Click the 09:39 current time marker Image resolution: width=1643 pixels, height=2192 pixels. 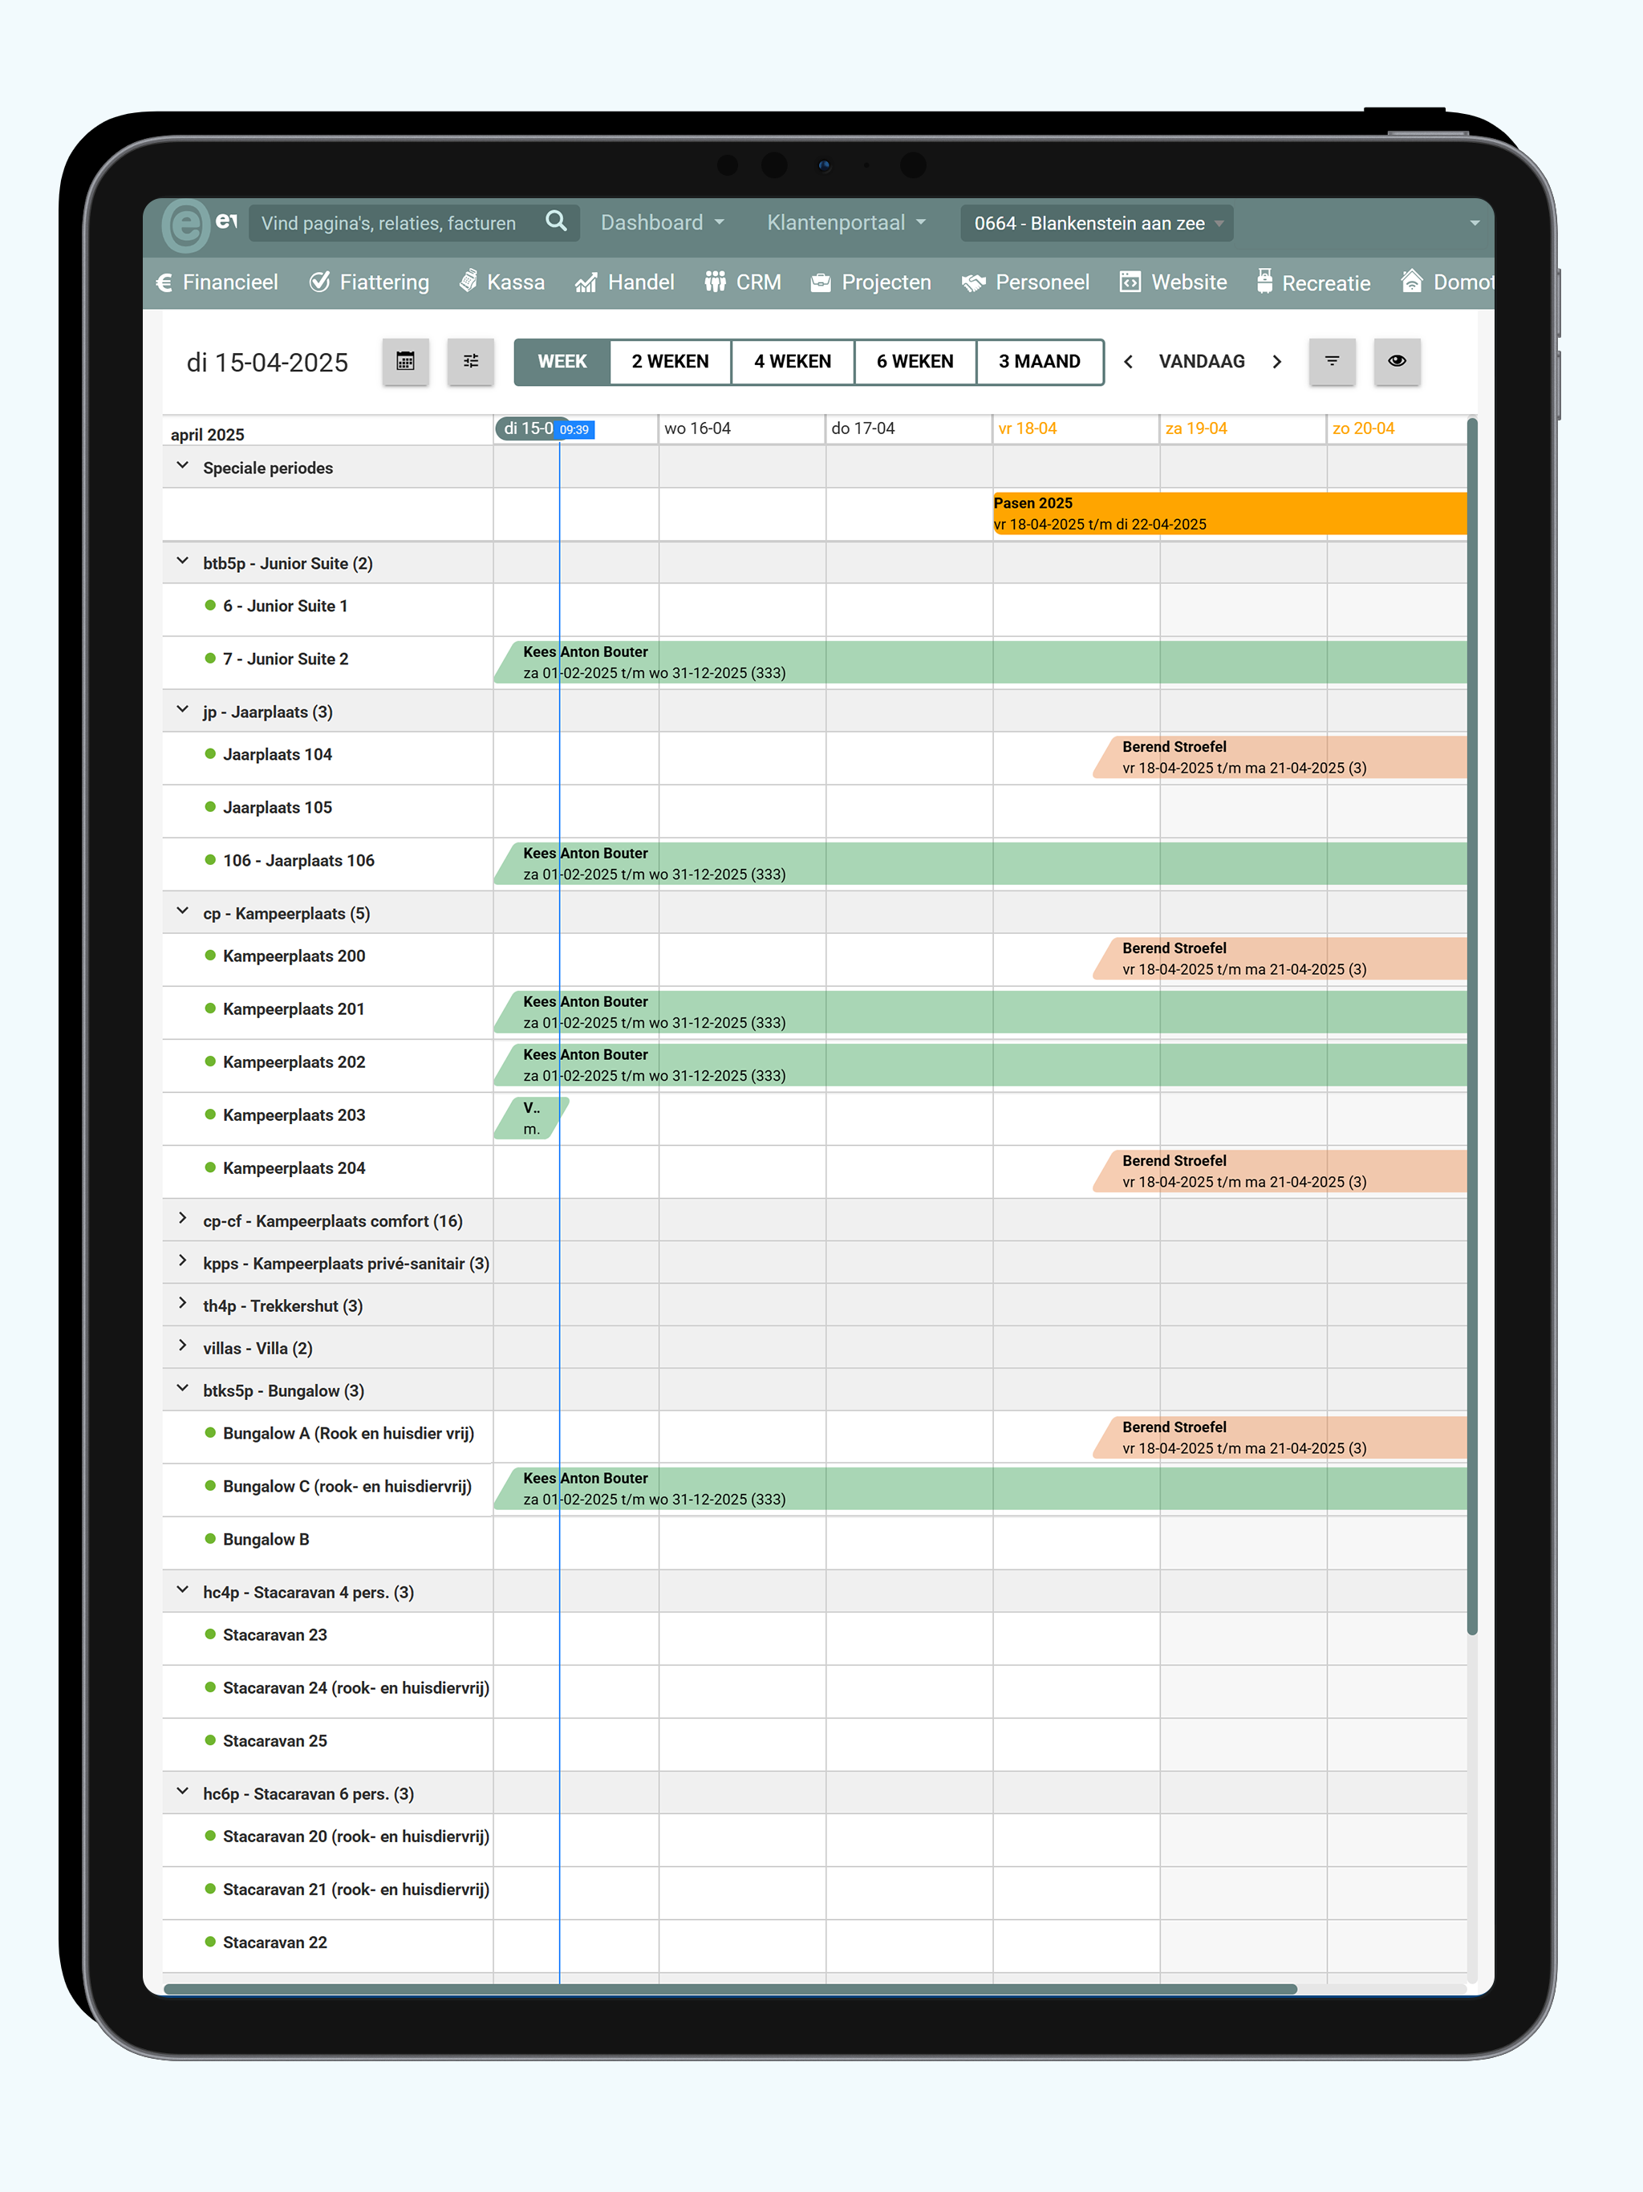point(574,429)
